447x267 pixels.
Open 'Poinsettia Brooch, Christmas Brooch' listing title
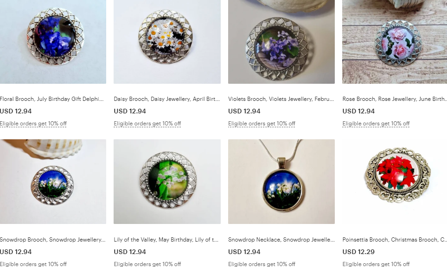pyautogui.click(x=395, y=240)
